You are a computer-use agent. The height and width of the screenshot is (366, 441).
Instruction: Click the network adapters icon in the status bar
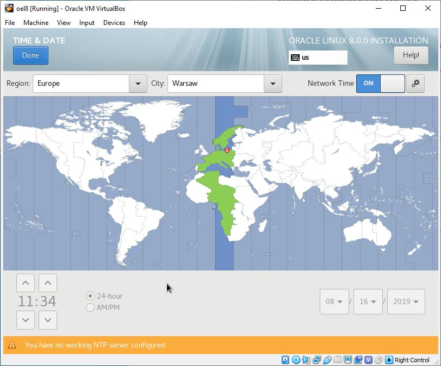316,360
